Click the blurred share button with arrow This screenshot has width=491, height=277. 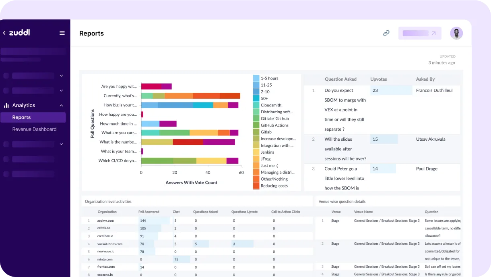(420, 33)
